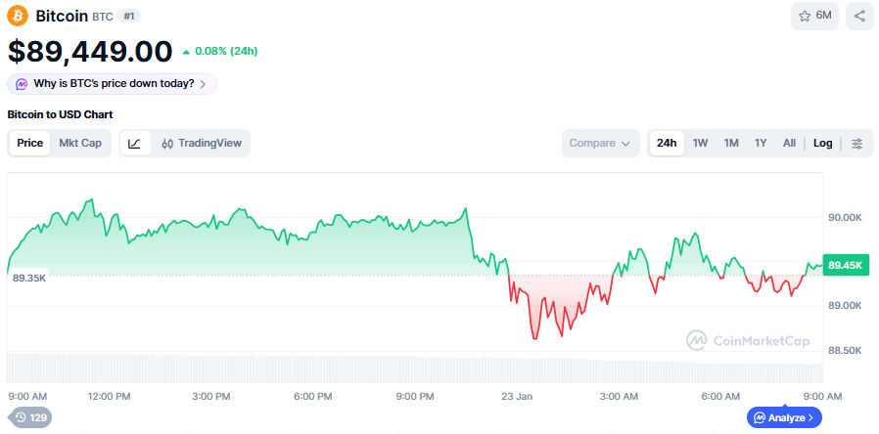The width and height of the screenshot is (879, 434).
Task: Expand 'Why is BTC's price down today?'
Action: coord(112,84)
